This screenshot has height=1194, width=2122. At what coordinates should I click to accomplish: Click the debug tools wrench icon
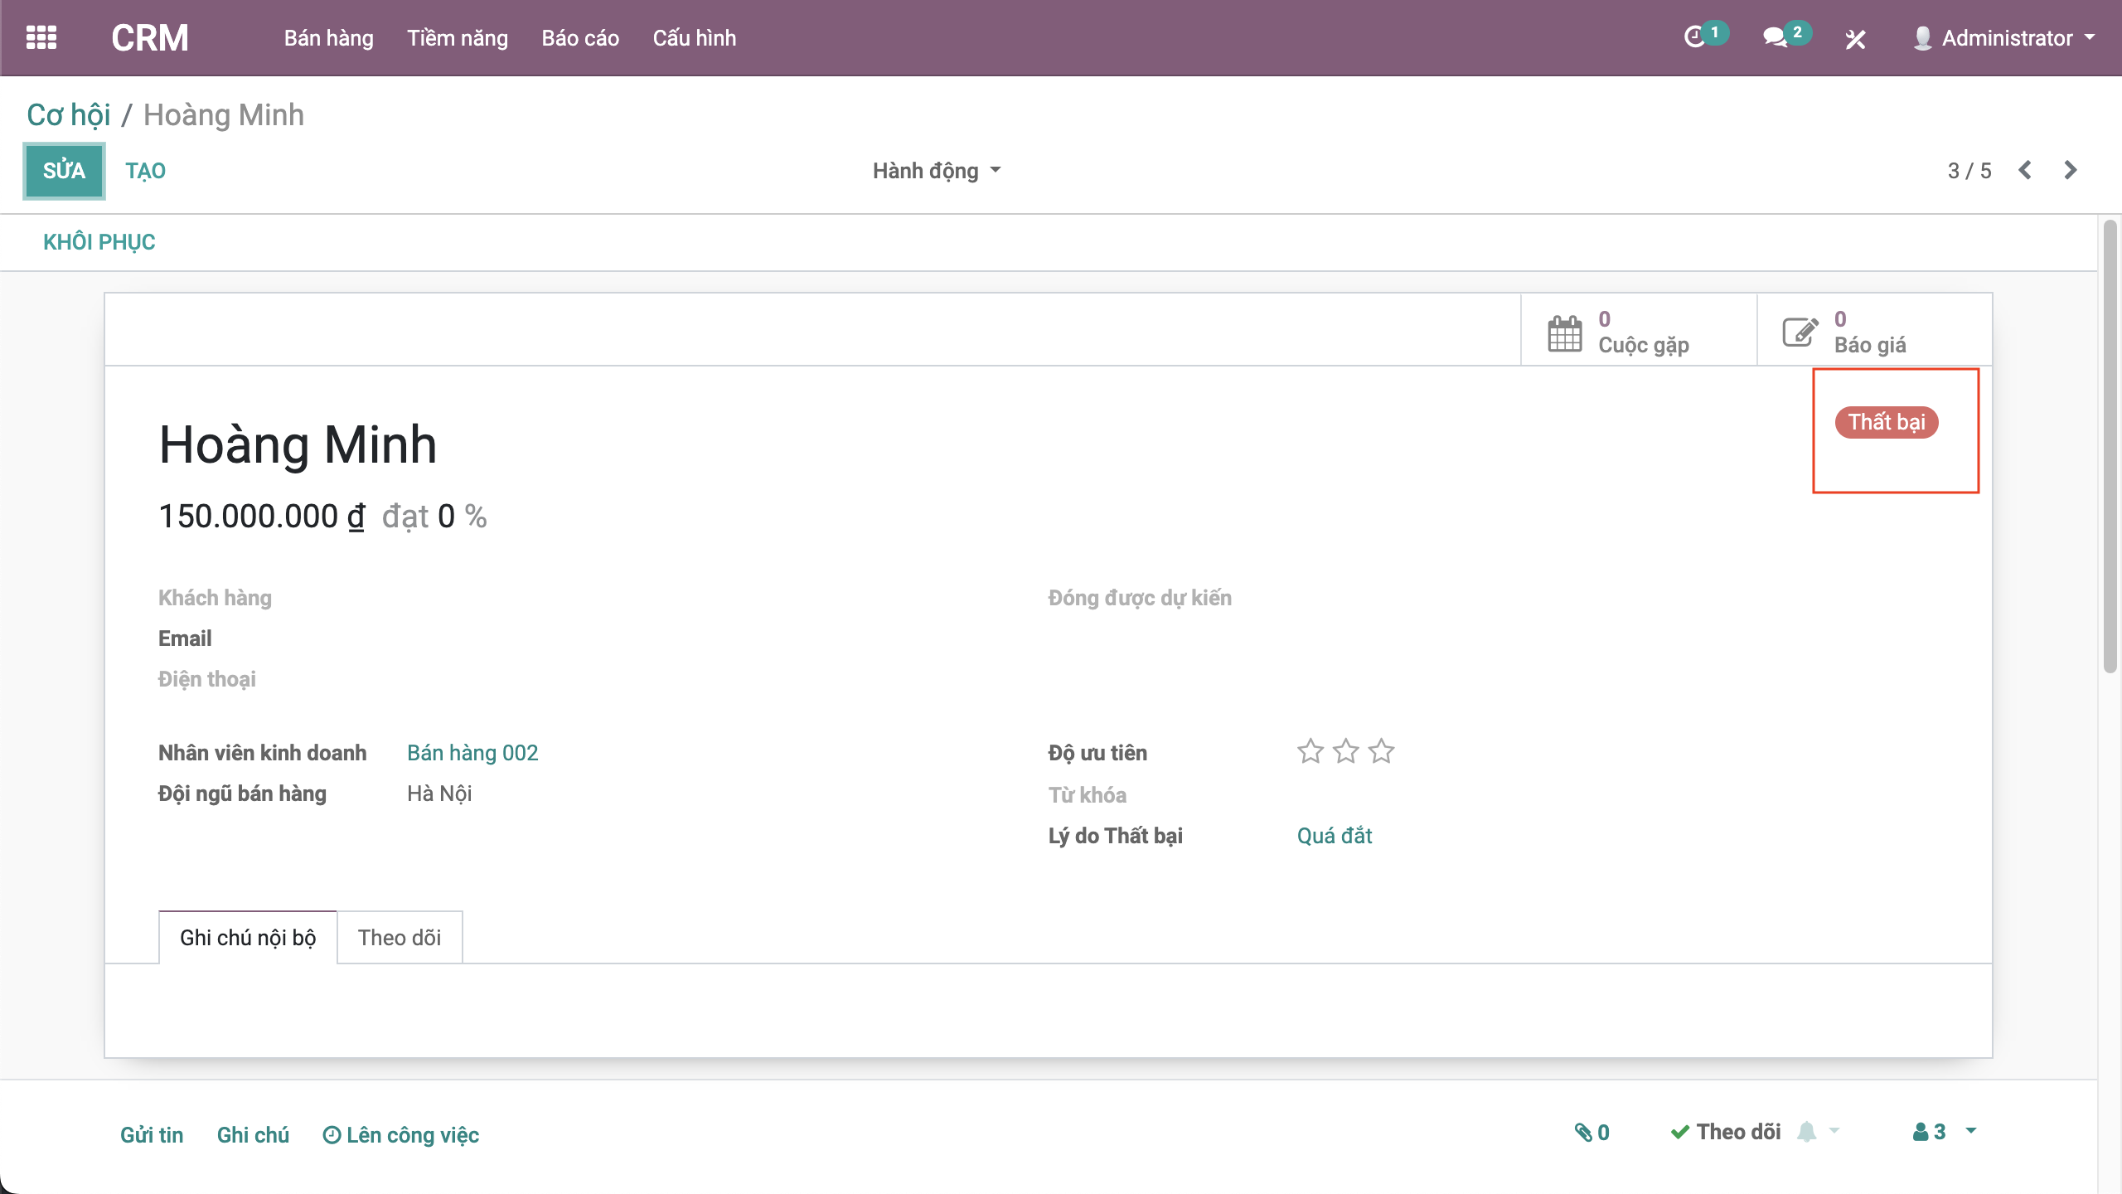(1855, 39)
